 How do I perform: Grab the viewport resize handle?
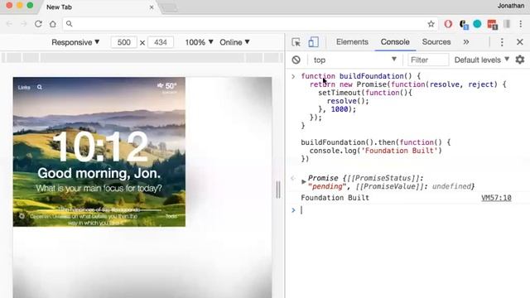pos(278,190)
